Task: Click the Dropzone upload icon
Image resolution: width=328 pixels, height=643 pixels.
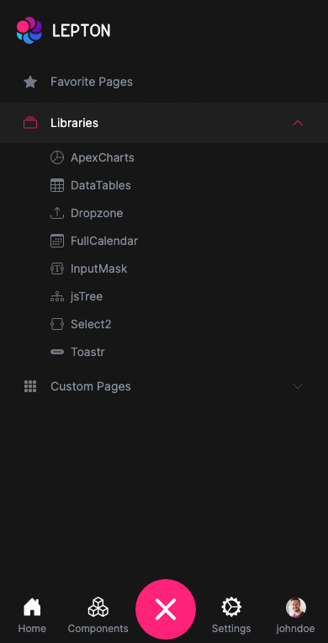Action: pyautogui.click(x=57, y=213)
